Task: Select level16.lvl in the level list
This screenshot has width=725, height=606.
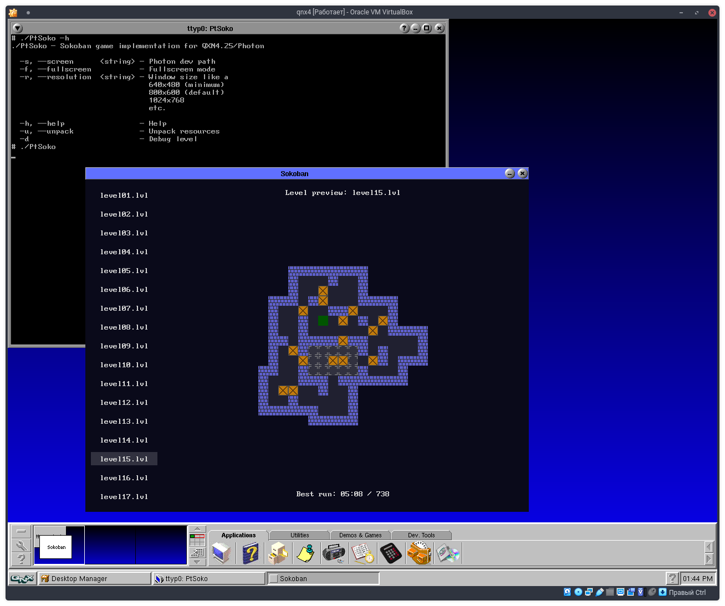Action: pos(124,478)
